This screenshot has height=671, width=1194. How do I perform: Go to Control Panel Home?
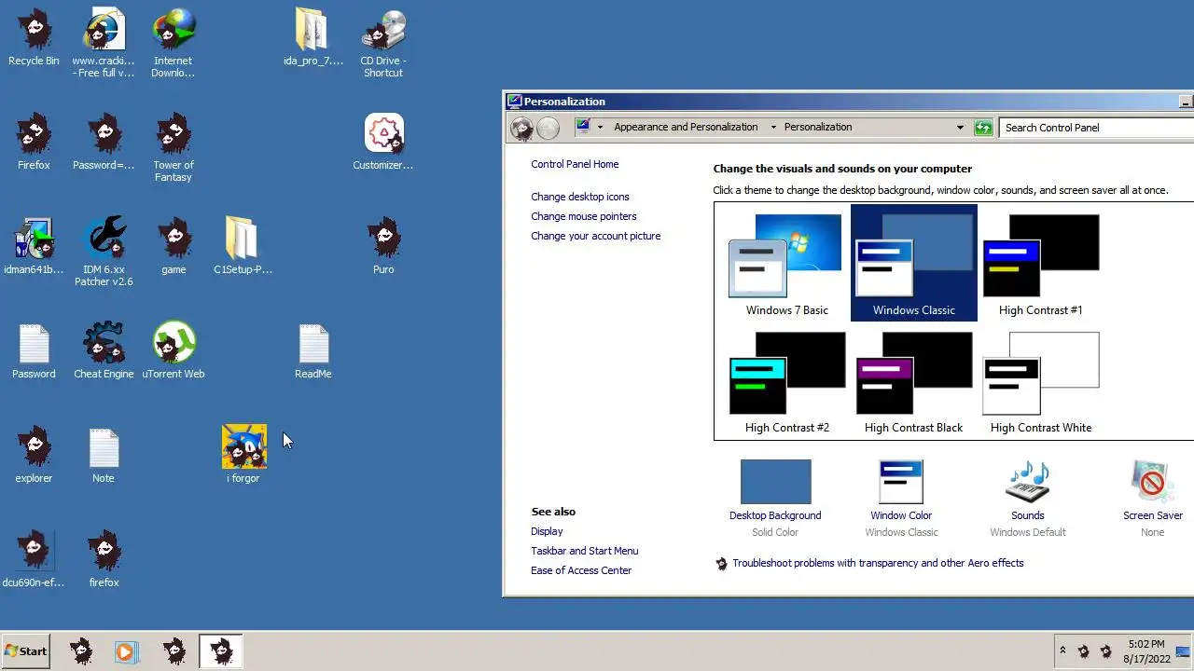tap(575, 164)
